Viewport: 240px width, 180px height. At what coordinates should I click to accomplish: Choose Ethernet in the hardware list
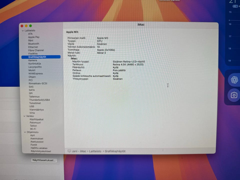[33, 47]
